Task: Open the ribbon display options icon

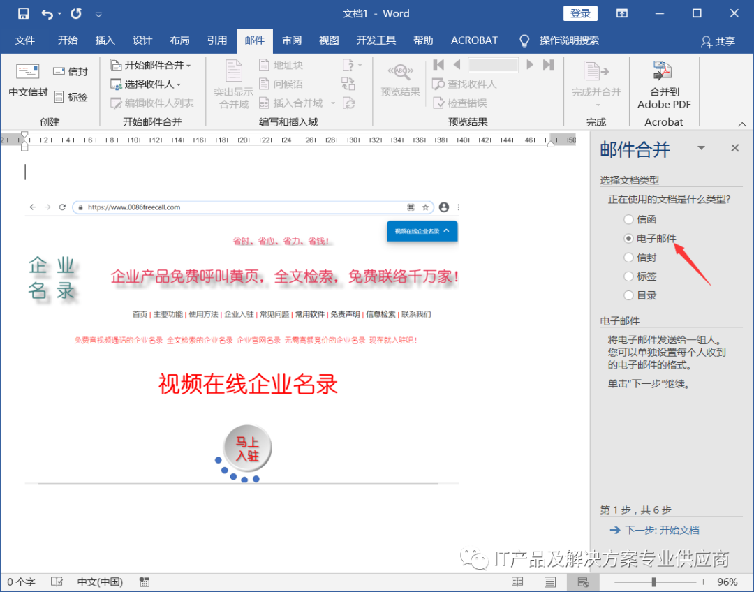Action: pyautogui.click(x=622, y=13)
